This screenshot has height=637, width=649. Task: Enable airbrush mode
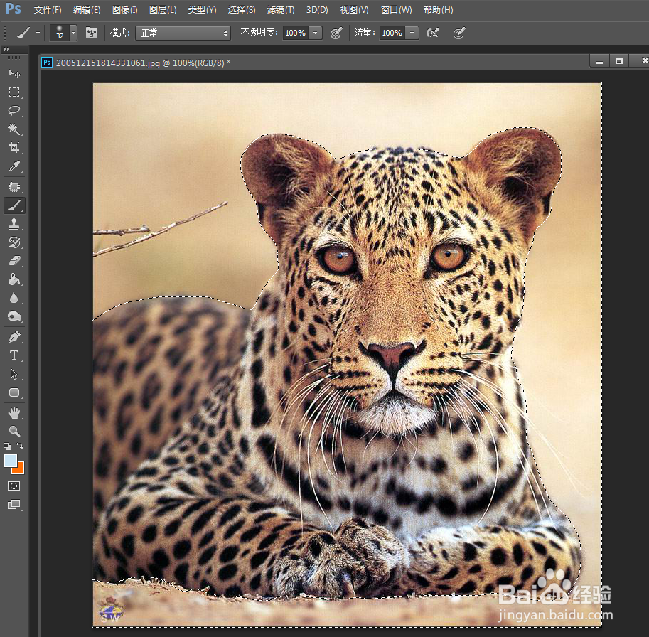pyautogui.click(x=433, y=33)
